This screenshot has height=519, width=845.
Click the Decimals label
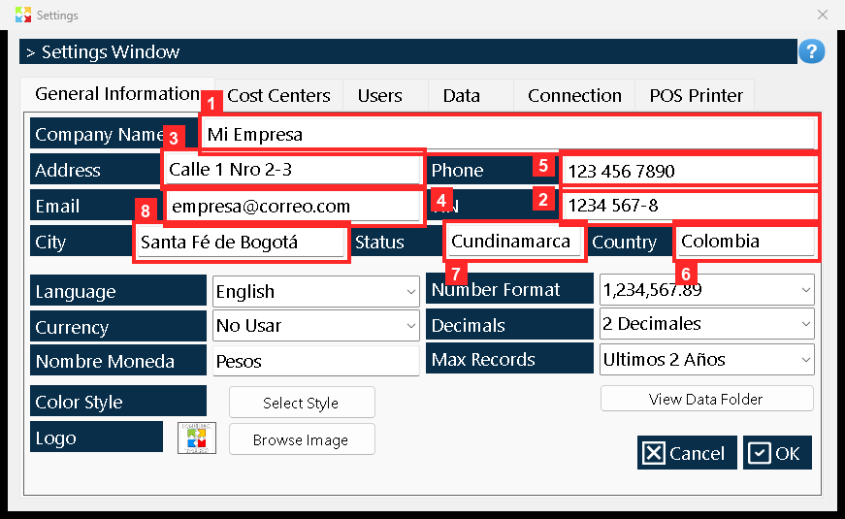[x=509, y=324]
